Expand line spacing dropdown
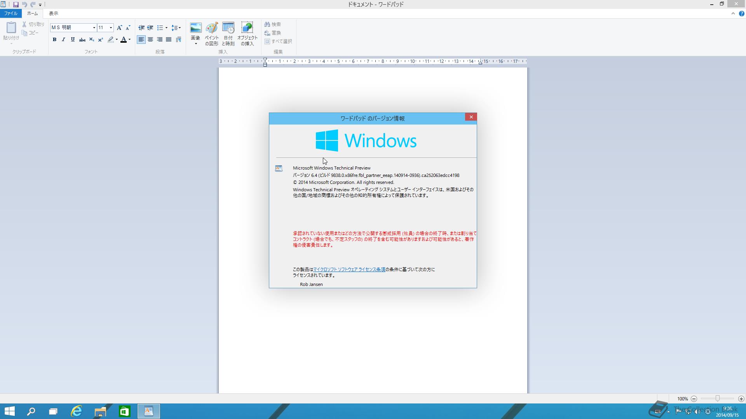 [180, 28]
